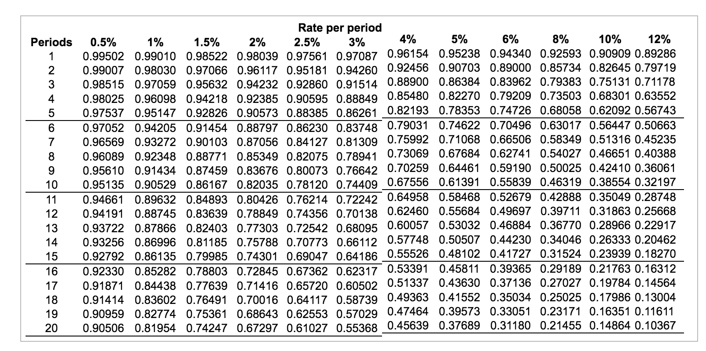706x351 pixels.
Task: Click cell value 0.99502
Action: pyautogui.click(x=103, y=57)
